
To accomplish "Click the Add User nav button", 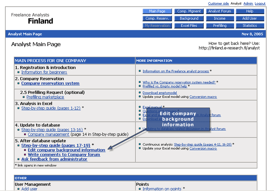I will [250, 19].
